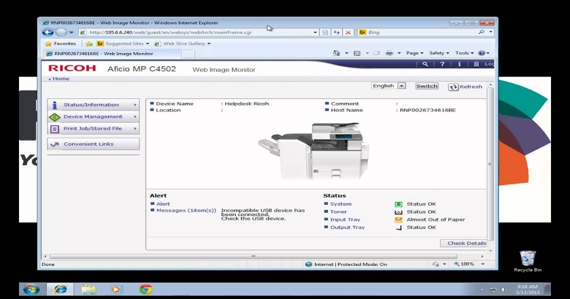Open the recent pages dropdown next to Forward

click(x=71, y=32)
